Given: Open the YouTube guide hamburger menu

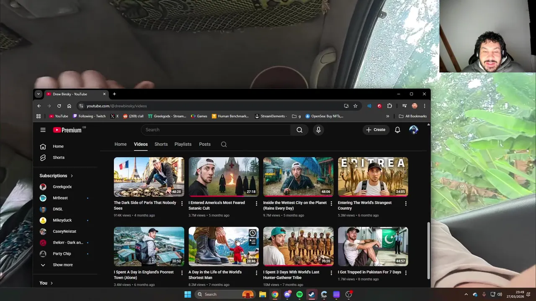Looking at the screenshot, I should [43, 130].
